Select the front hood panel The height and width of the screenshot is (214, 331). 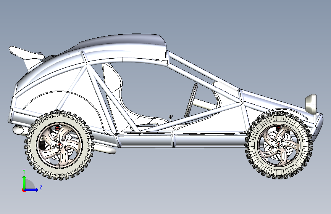(x=274, y=101)
